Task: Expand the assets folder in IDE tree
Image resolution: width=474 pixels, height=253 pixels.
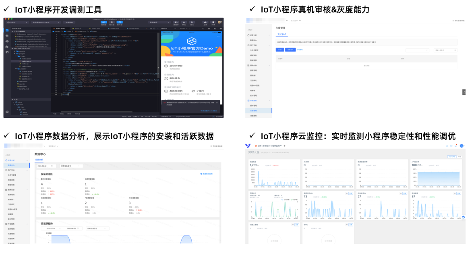Action: (14, 51)
